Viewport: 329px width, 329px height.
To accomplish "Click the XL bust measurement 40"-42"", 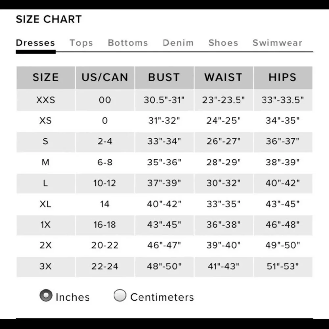I will pos(164,204).
